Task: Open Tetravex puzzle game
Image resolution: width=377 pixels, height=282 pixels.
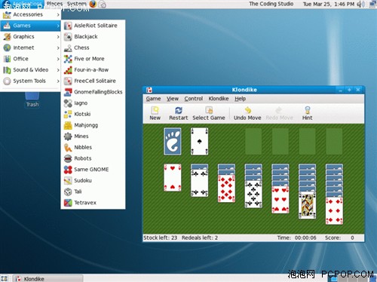Action: (x=93, y=203)
